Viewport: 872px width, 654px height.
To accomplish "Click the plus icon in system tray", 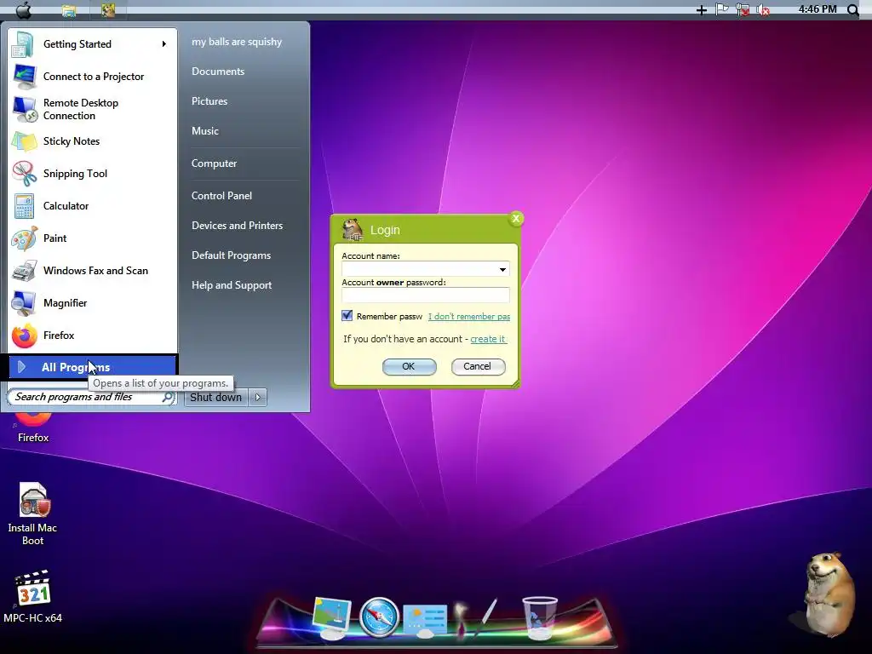I will (702, 10).
